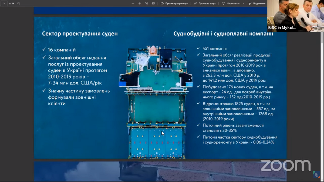Click the fit-to-width page icon
The height and width of the screenshot is (182, 324).
pos(153,4)
